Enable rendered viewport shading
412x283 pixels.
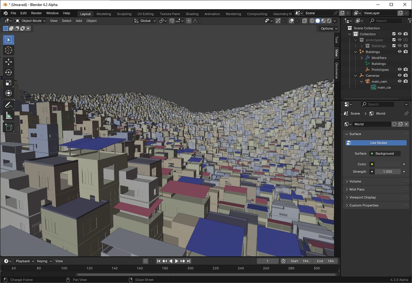(329, 21)
